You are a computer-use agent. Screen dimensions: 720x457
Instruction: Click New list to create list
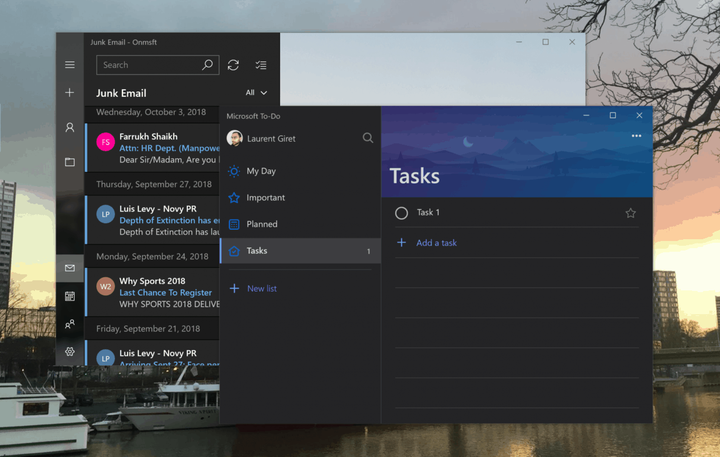tap(262, 289)
